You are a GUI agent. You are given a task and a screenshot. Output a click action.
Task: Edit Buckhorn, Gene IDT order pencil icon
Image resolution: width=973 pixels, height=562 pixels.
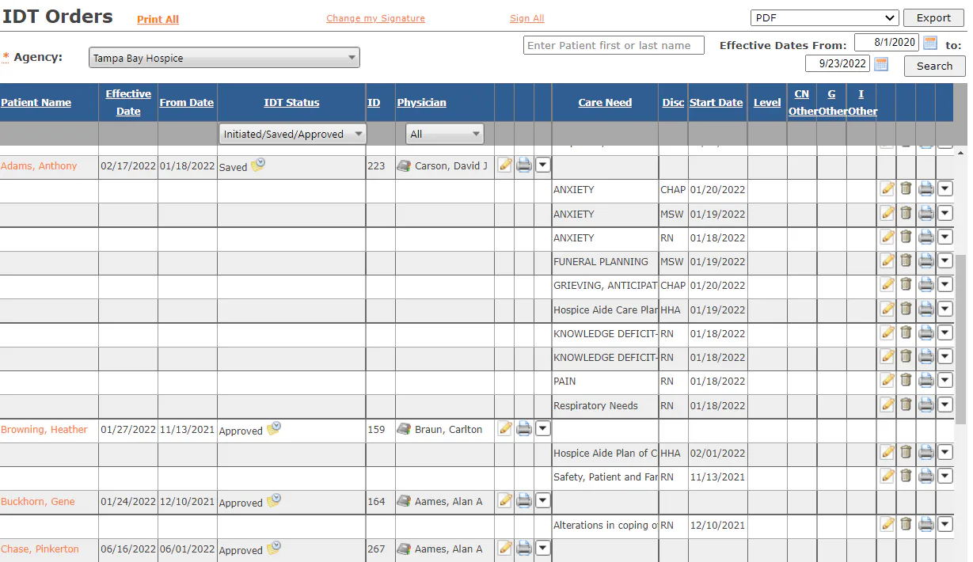click(504, 500)
